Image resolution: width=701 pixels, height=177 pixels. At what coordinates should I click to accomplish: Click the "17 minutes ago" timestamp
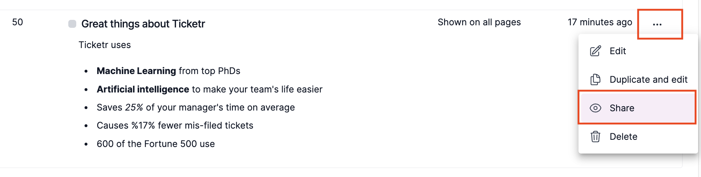[600, 22]
